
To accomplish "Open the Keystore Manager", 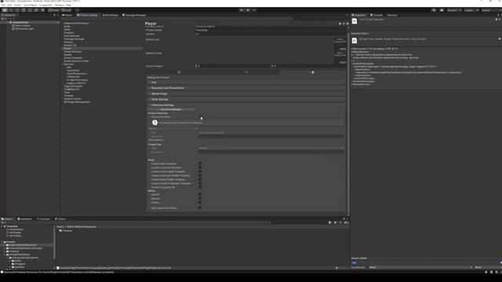I will tap(171, 110).
